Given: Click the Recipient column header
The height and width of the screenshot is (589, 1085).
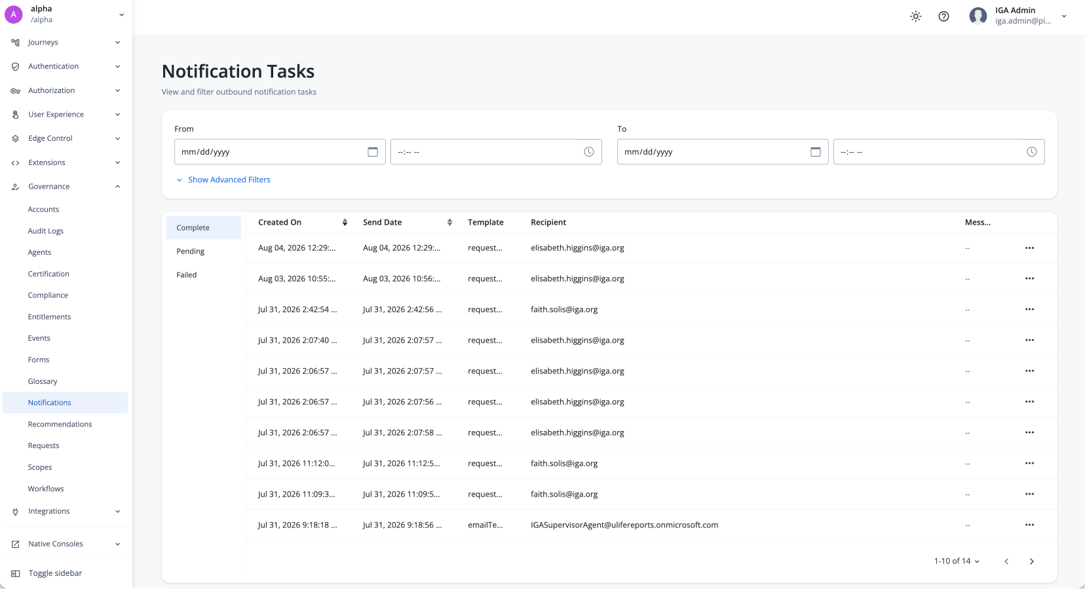Looking at the screenshot, I should [x=548, y=223].
